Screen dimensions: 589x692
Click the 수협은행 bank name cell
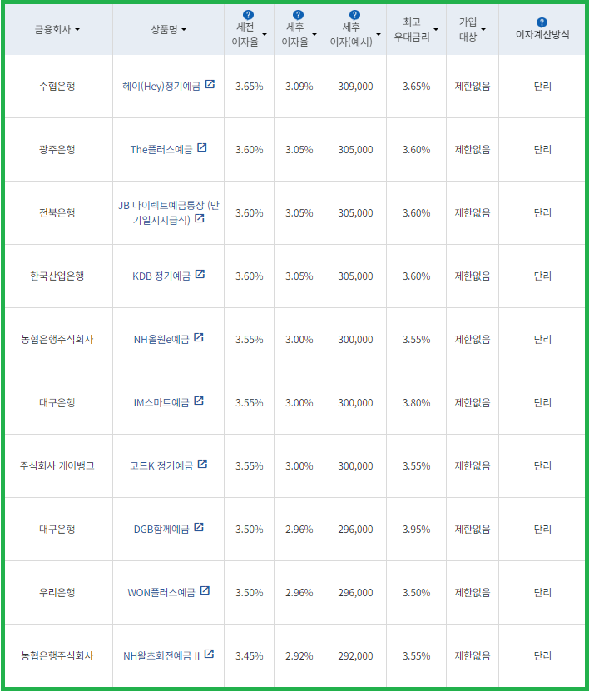58,86
